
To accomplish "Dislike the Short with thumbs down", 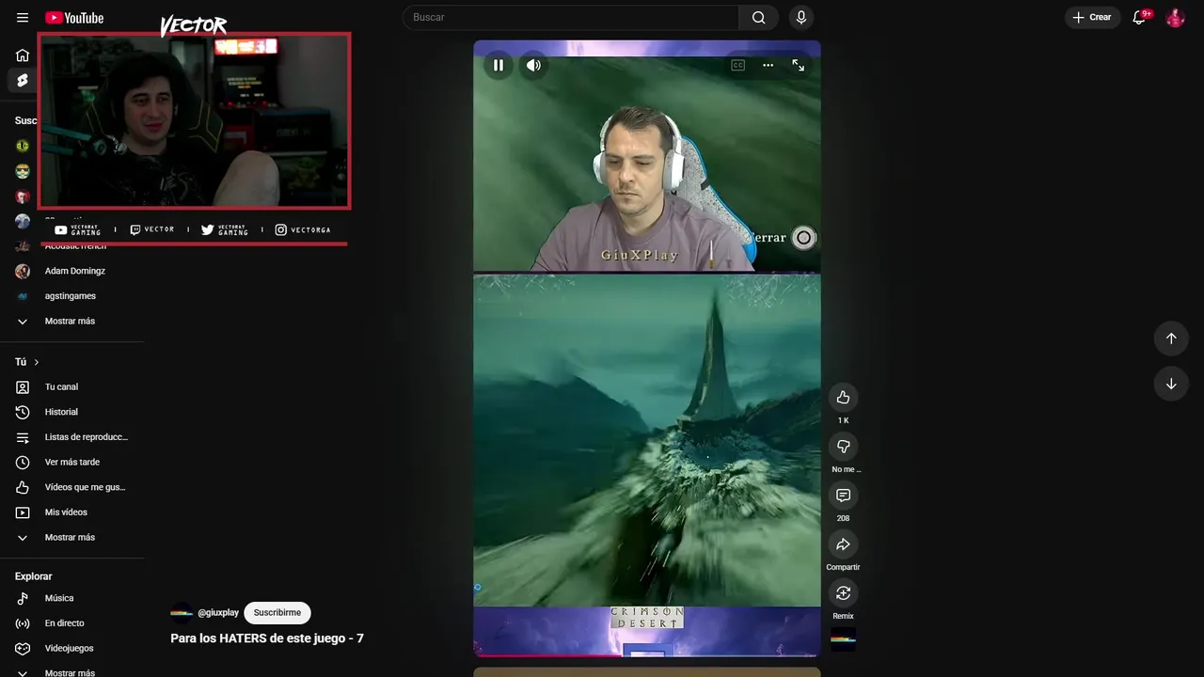I will pyautogui.click(x=843, y=447).
